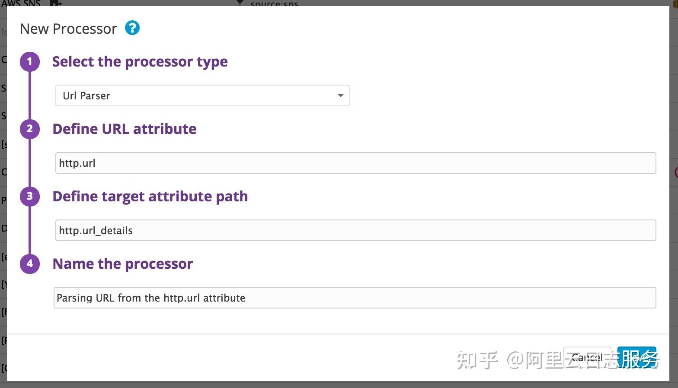678x388 pixels.
Task: Select the AWS SNS pipeline label behind dialog
Action: click(21, 3)
